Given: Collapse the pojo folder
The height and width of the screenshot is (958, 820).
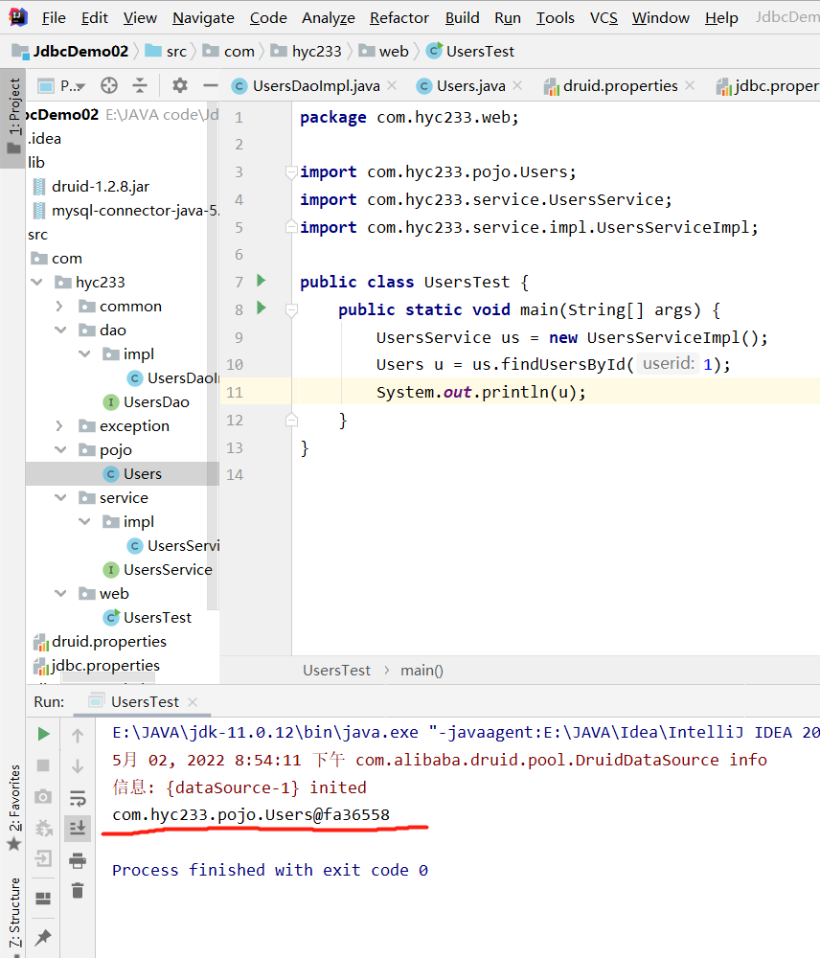Looking at the screenshot, I should click(60, 449).
